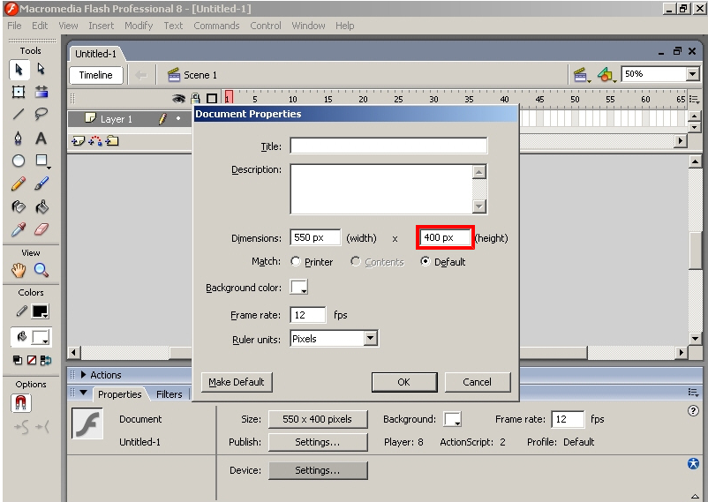The width and height of the screenshot is (708, 502).
Task: Toggle lock all layers padlock icon
Action: click(x=195, y=98)
